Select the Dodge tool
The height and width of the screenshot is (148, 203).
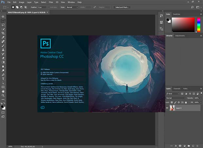(x=3, y=71)
